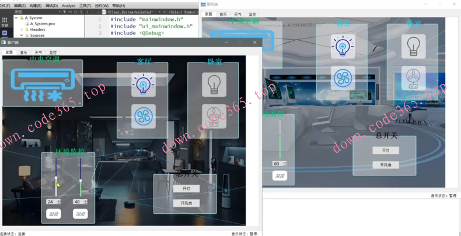
Task: Click 开风扇 button in server window
Action: click(386, 165)
